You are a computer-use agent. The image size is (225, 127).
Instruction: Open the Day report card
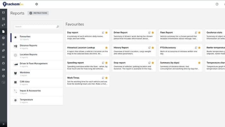(x=87, y=35)
